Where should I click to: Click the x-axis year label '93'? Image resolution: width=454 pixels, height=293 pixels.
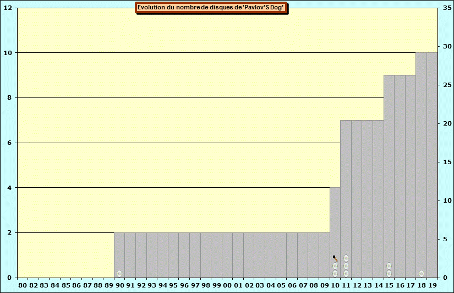coord(152,285)
